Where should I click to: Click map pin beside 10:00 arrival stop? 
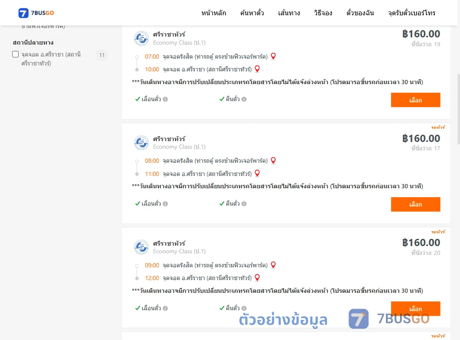(257, 69)
